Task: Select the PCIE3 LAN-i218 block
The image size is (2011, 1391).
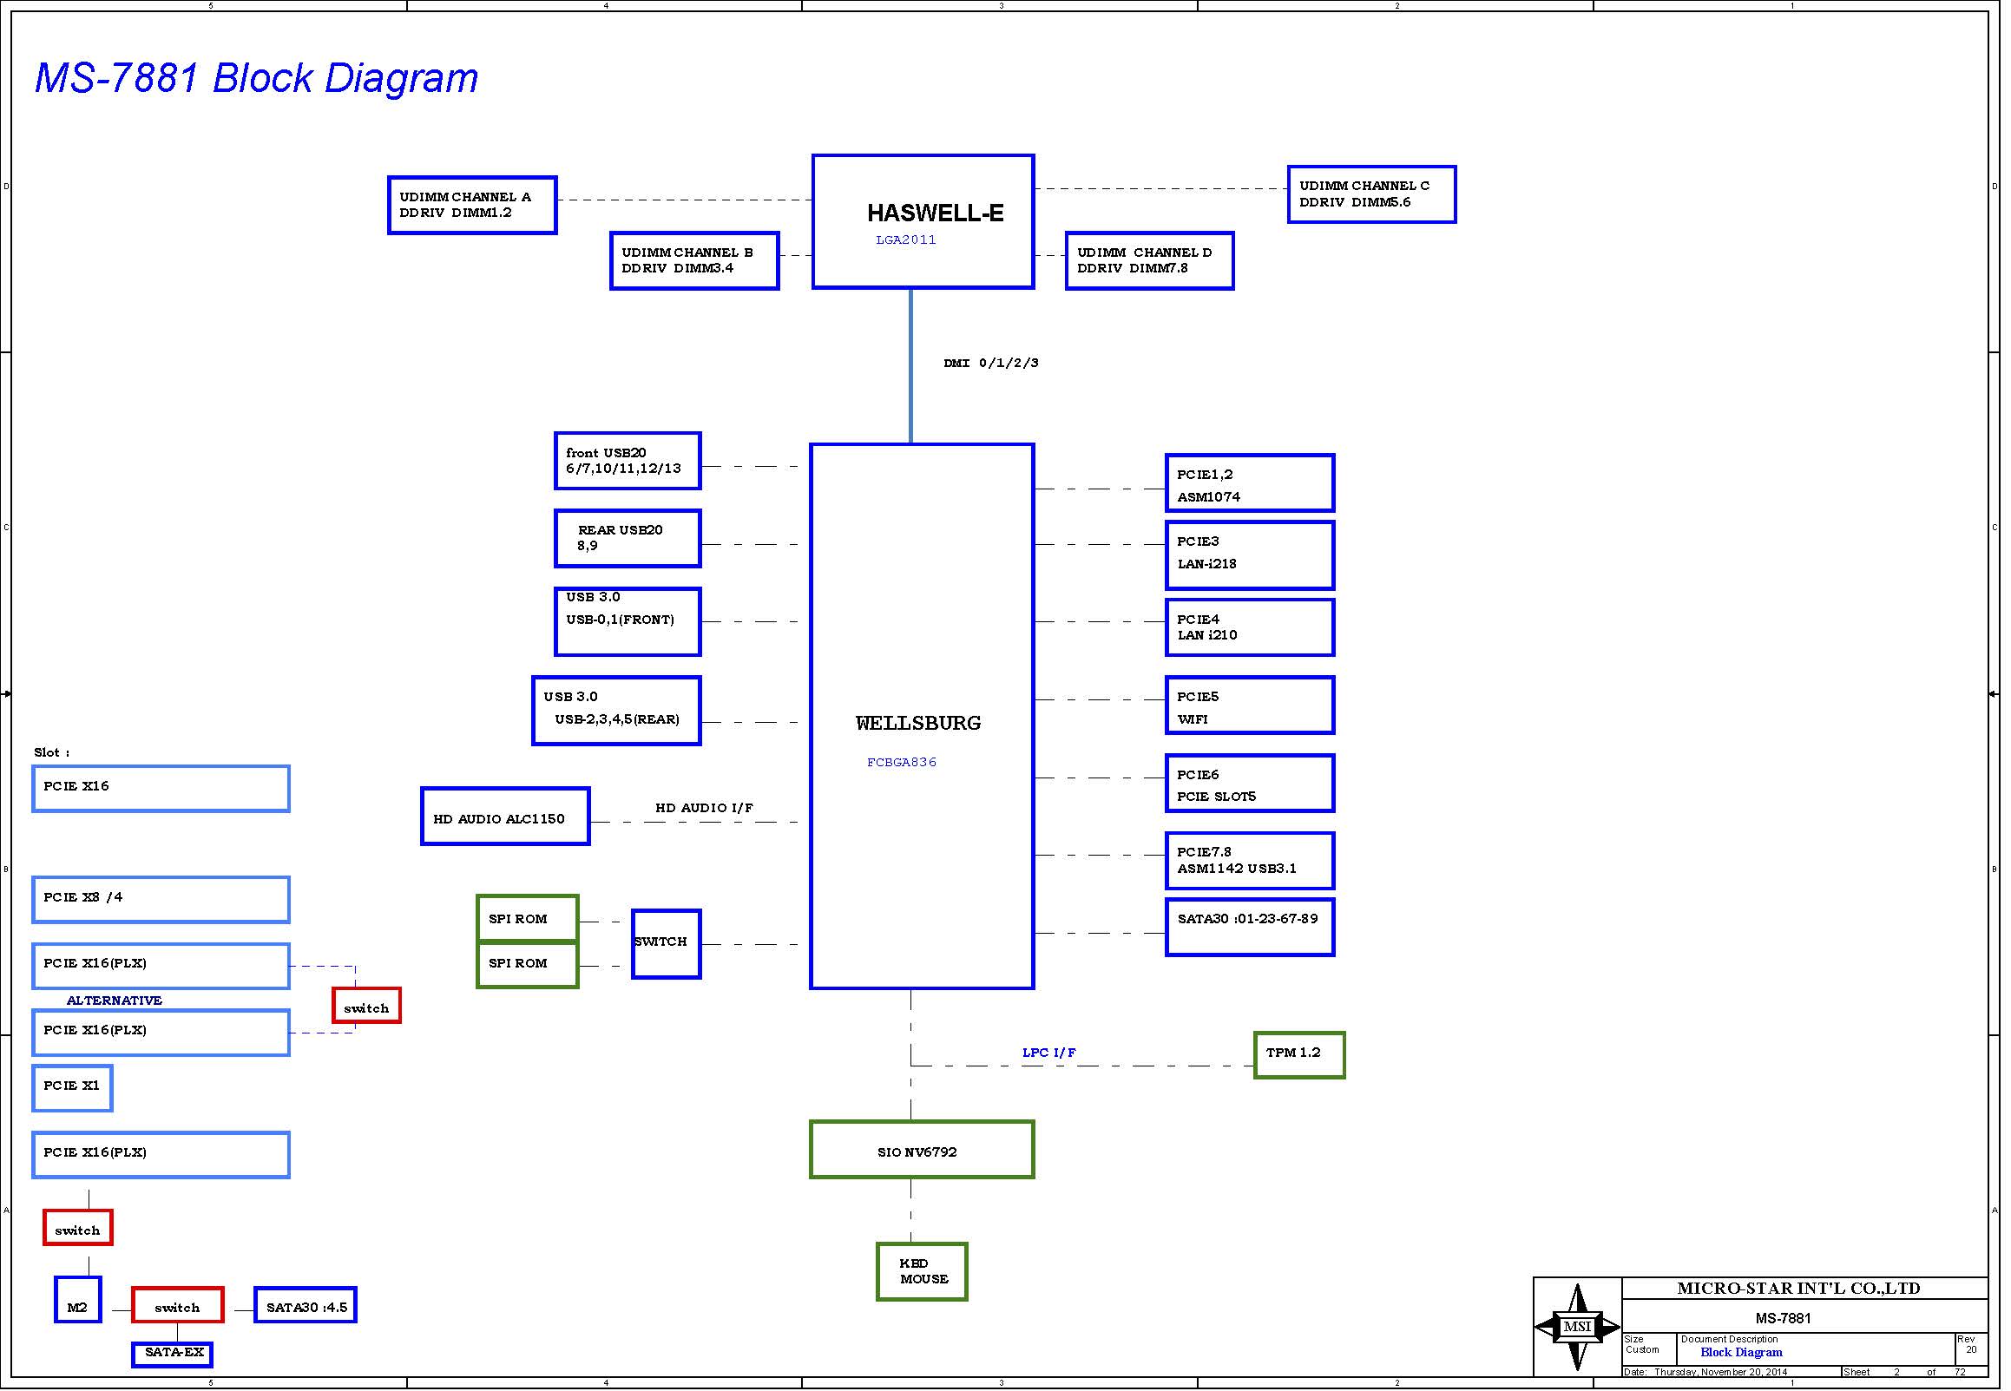Action: (1249, 555)
